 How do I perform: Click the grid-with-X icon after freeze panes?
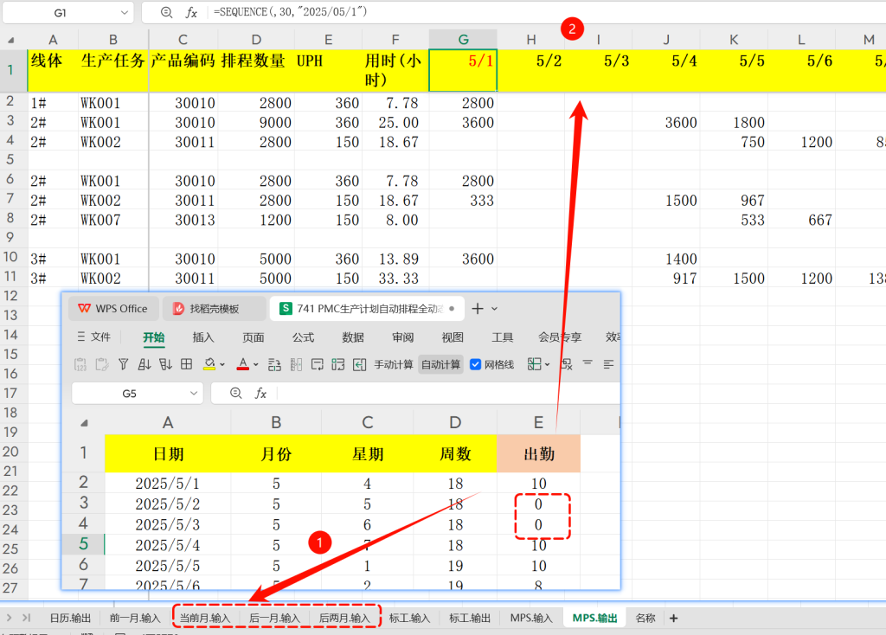[x=567, y=364]
